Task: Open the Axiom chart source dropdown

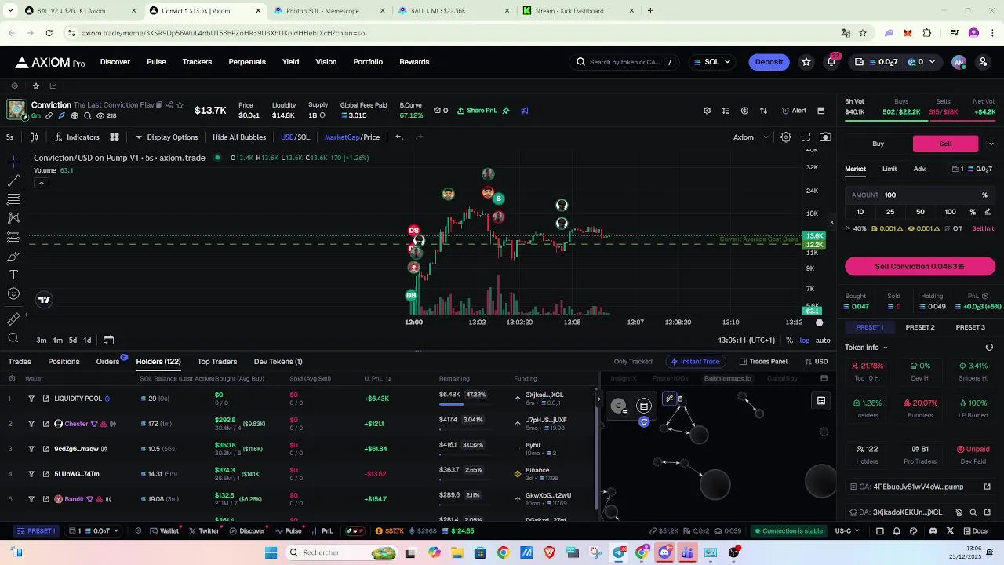Action: (751, 137)
